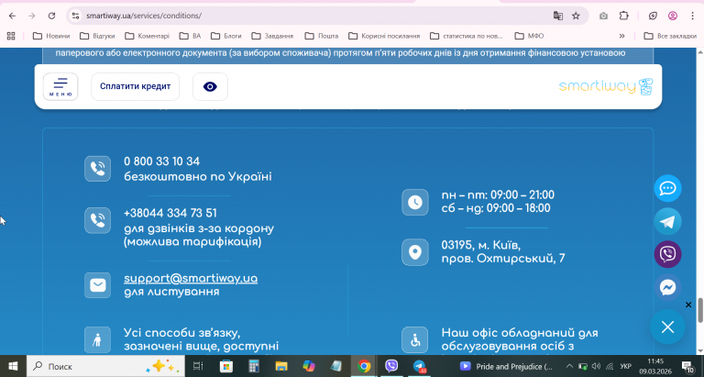The width and height of the screenshot is (704, 377).
Task: Click the number 0 800 33 10 34
Action: tap(161, 161)
